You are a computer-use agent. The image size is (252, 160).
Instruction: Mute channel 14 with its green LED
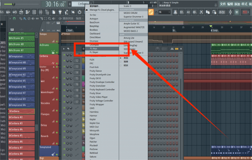point(64,72)
